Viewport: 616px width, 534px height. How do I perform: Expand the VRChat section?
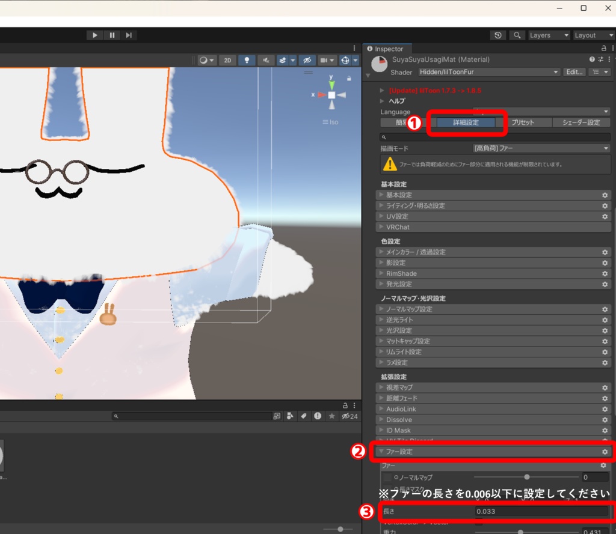coord(493,227)
